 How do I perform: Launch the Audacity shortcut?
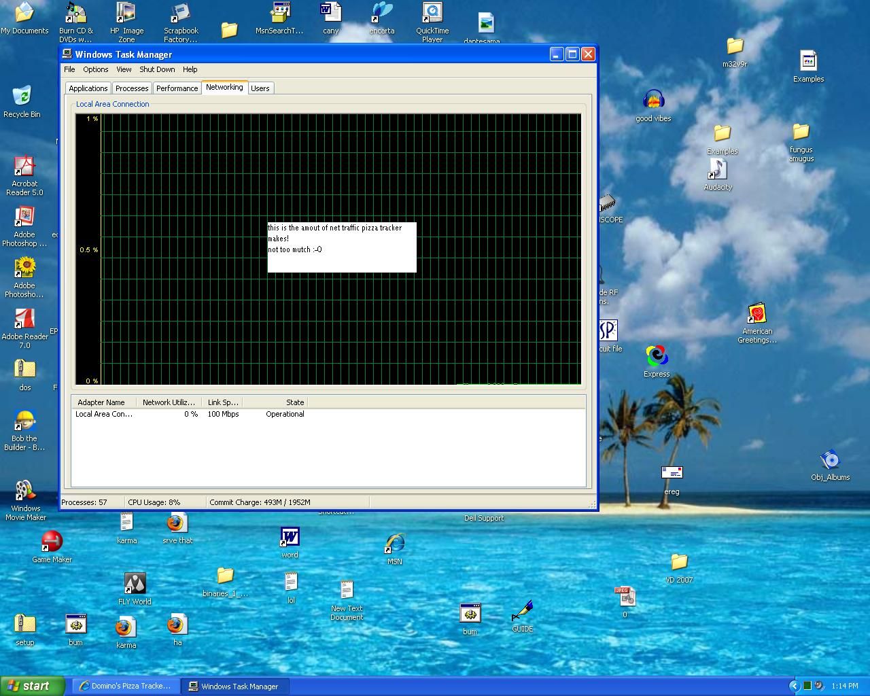click(x=718, y=175)
